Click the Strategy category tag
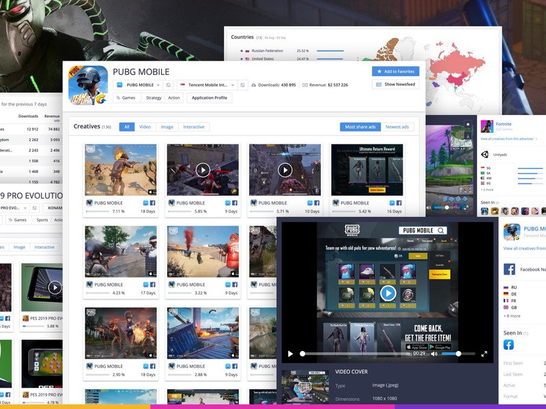Screen dimensions: 546x409 tap(154, 97)
